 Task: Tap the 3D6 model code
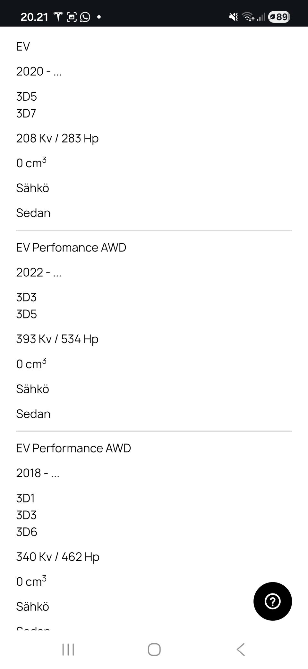click(x=27, y=532)
